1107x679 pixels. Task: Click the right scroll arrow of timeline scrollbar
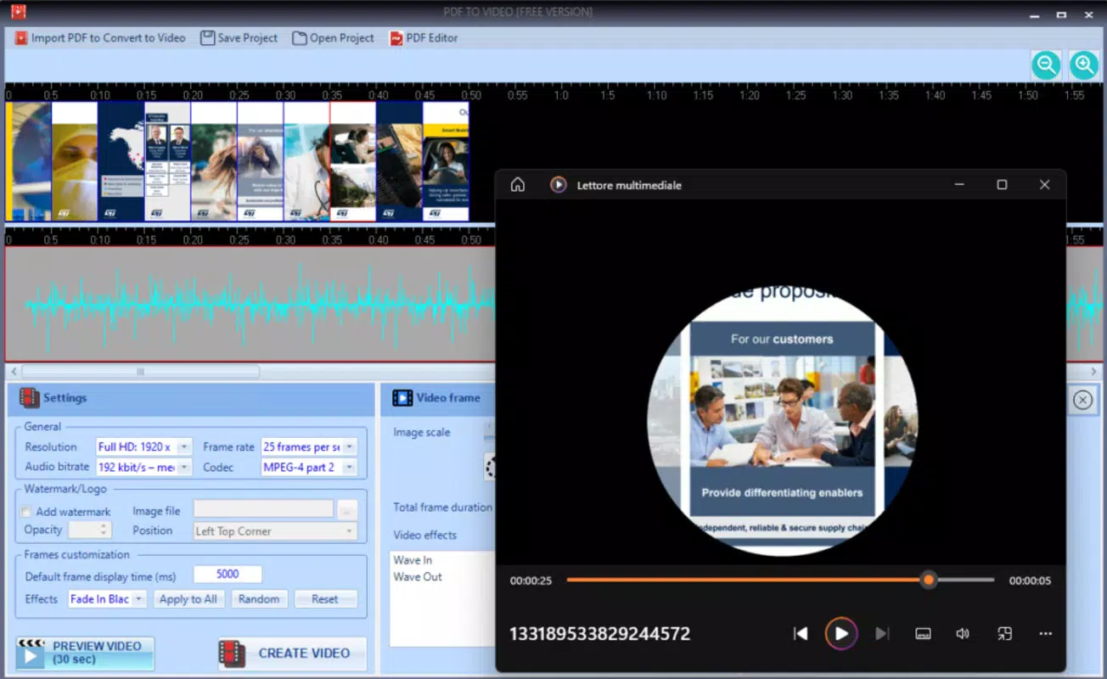1093,371
